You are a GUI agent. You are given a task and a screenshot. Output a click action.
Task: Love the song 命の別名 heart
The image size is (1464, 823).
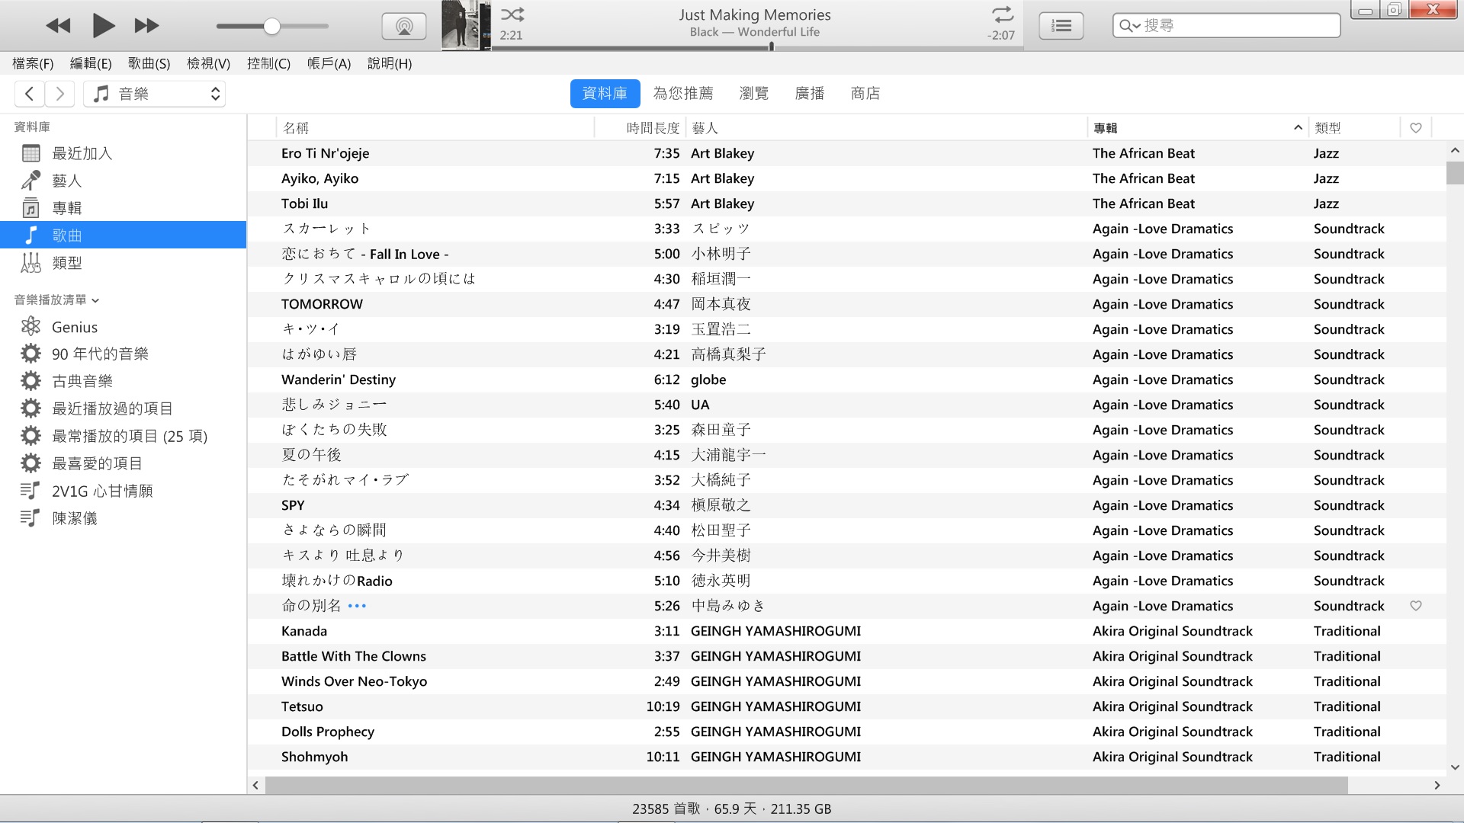pos(1416,606)
